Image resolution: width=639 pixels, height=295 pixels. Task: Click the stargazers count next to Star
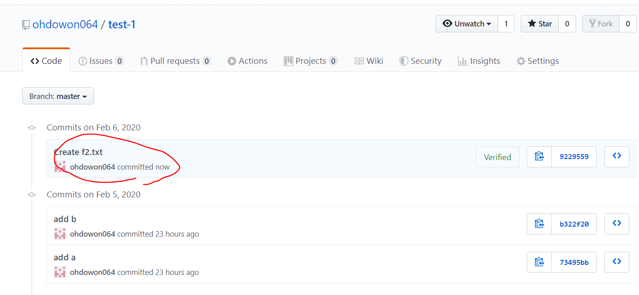567,24
